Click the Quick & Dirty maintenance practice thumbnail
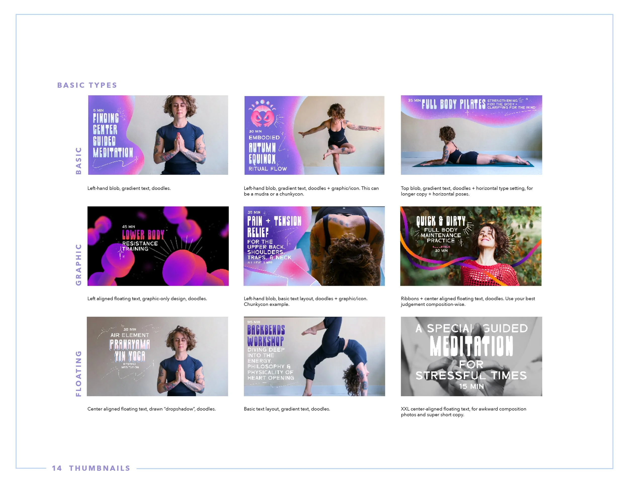This screenshot has width=629, height=486. point(470,246)
